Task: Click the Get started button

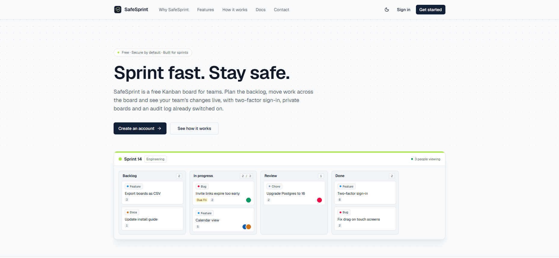Action: 430,10
